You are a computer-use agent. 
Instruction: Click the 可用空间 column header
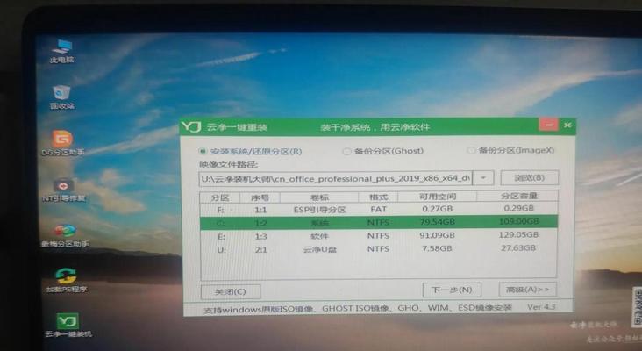click(438, 197)
